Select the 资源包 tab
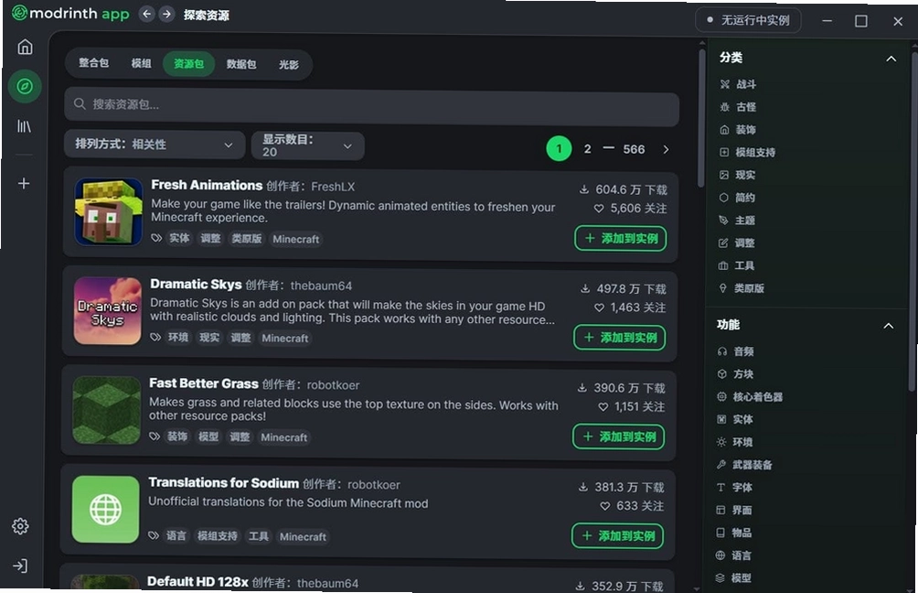This screenshot has height=593, width=918. click(x=188, y=64)
